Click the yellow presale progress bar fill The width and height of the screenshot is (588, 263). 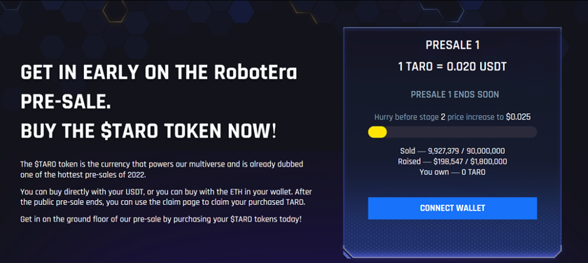[377, 132]
